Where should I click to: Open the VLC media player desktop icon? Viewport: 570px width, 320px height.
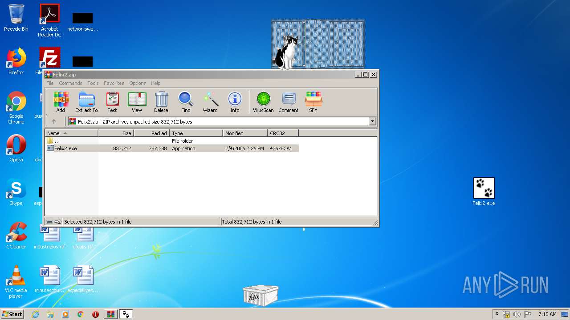16,282
